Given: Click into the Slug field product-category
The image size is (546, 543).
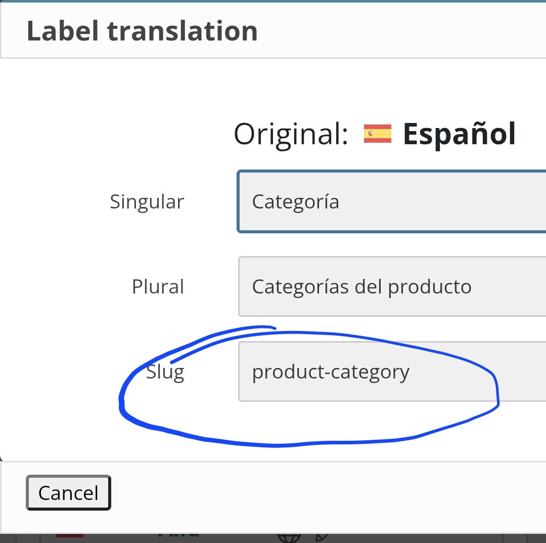Looking at the screenshot, I should click(392, 371).
